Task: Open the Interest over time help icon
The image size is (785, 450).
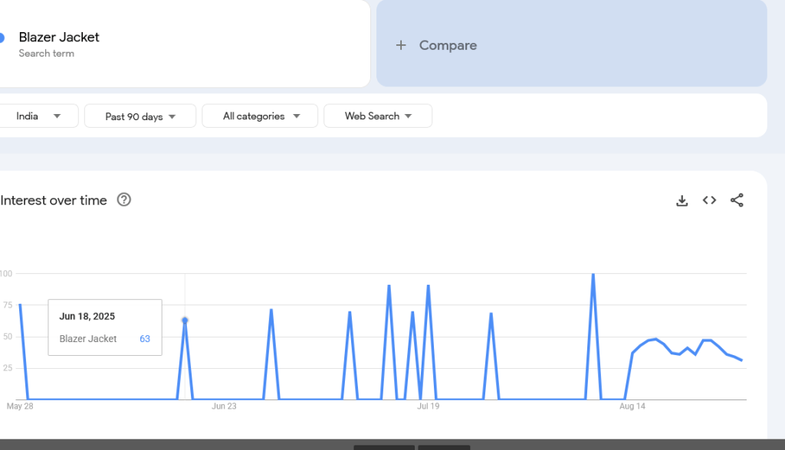Action: tap(124, 200)
